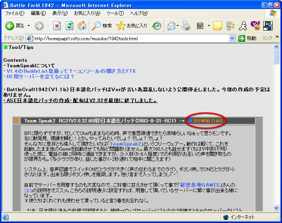Image resolution: width=282 pixels, height=223 pixels.
Task: Open the 編集(E) menu
Action: click(38, 13)
